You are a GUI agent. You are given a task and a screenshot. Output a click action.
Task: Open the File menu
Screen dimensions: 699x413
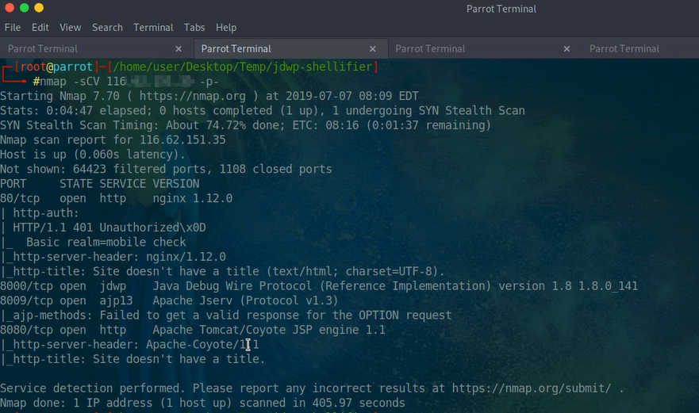13,28
